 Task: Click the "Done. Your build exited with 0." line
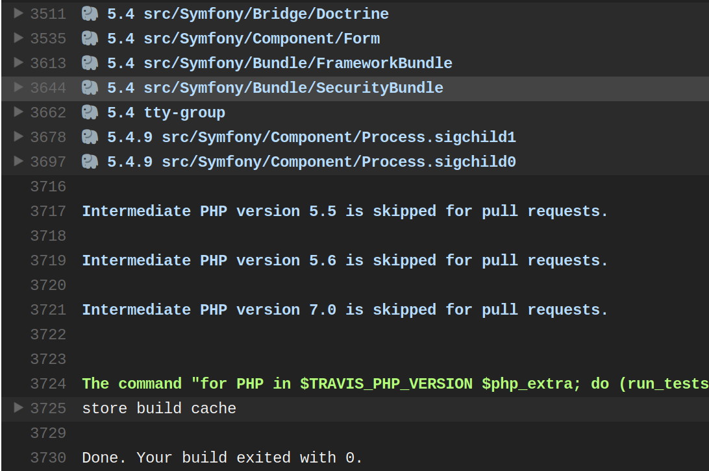(222, 458)
